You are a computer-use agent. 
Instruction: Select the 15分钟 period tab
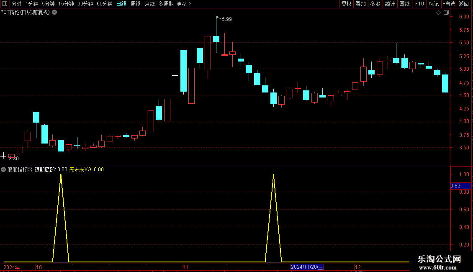click(x=66, y=4)
